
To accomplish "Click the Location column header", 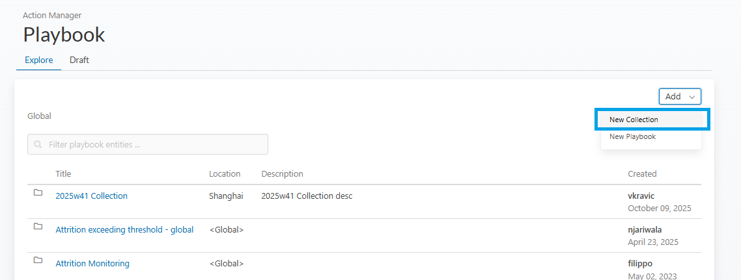I will point(225,174).
